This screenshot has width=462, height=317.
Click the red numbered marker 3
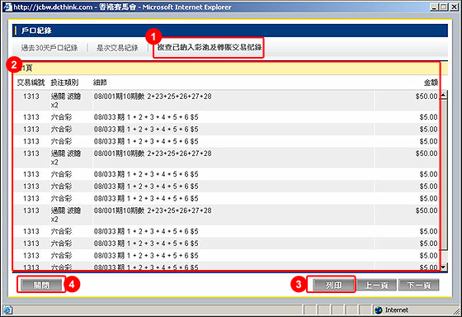[x=299, y=284]
